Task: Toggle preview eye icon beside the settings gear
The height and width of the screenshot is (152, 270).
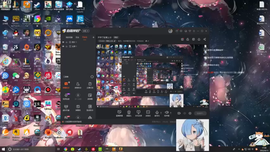Action: (185, 113)
